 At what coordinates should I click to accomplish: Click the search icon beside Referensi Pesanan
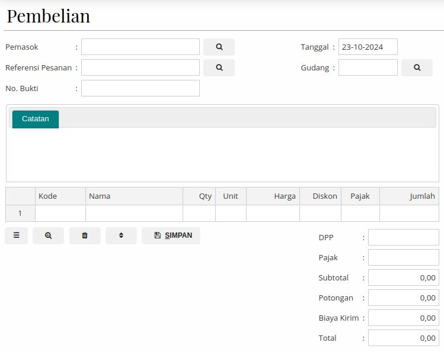[219, 67]
